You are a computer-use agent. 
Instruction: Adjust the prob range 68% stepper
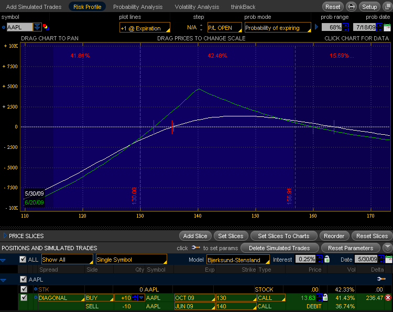(x=345, y=27)
